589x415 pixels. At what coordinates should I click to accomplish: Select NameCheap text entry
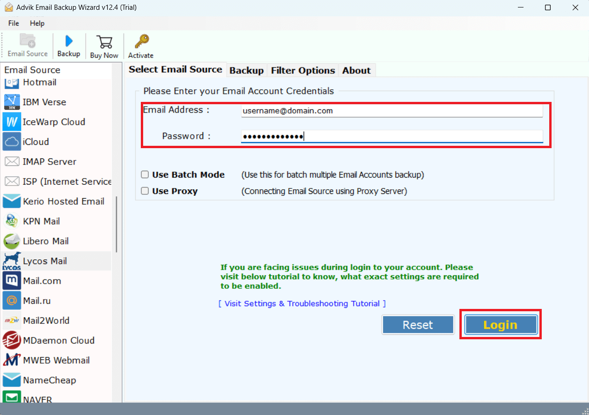coord(50,380)
